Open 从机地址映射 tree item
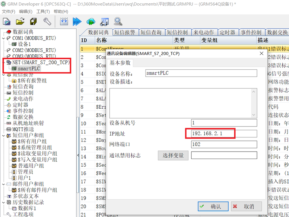Screen dimensions: 289x217 (28, 123)
